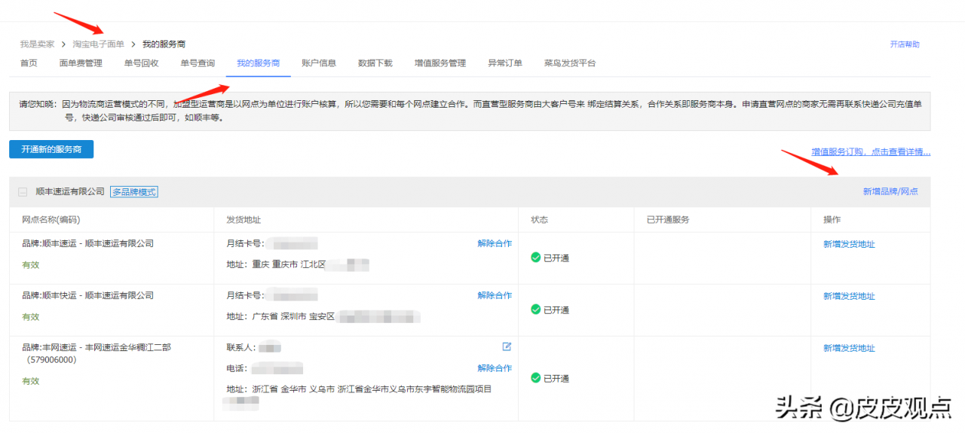Click 解除合作 for the 深圳市 宝安区 address
The width and height of the screenshot is (965, 433).
point(495,295)
